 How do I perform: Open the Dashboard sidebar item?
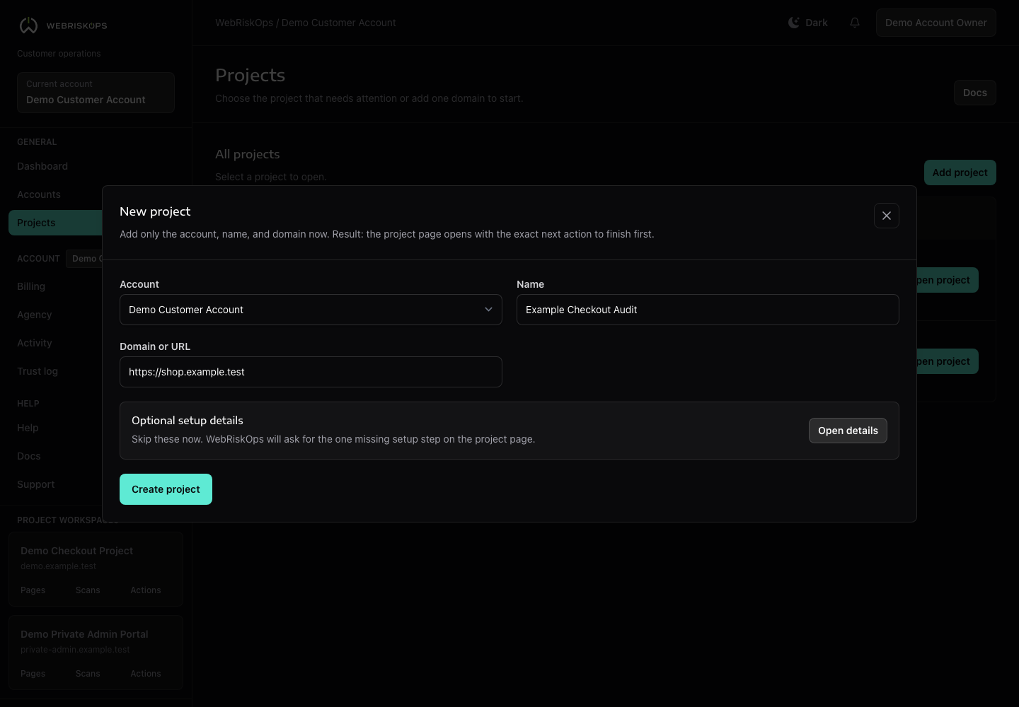tap(42, 166)
